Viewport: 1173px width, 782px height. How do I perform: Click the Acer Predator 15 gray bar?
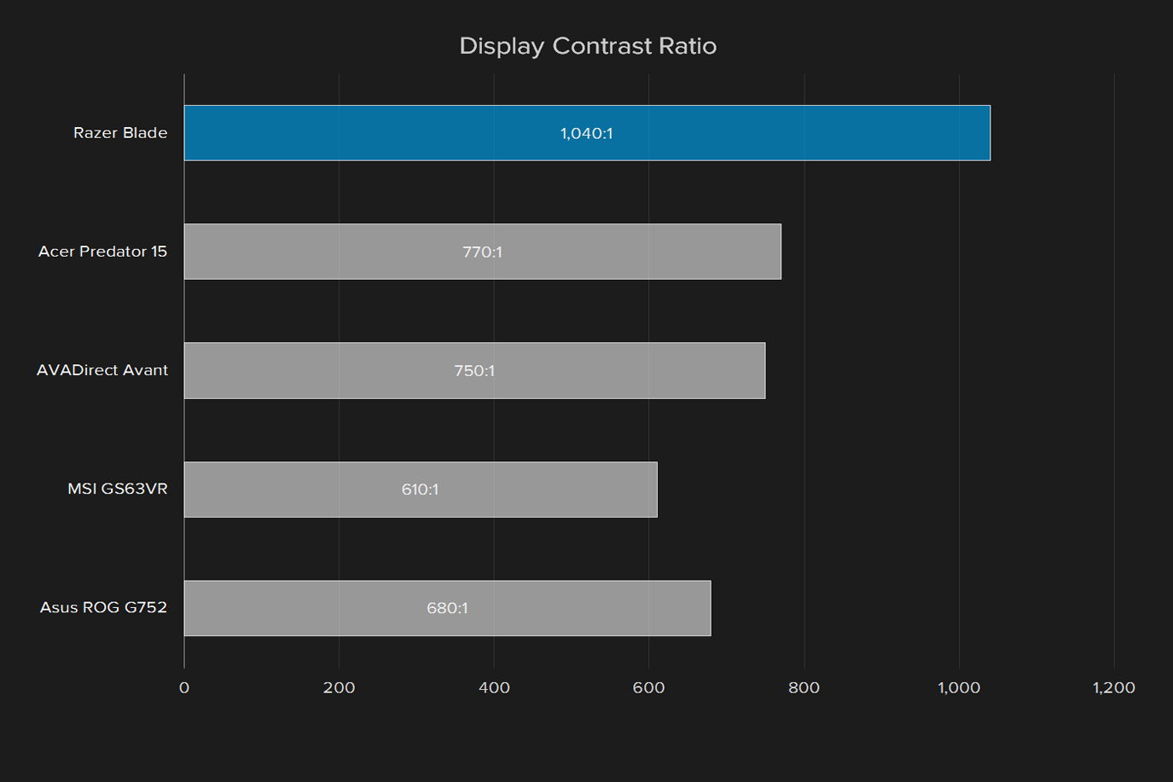coord(483,252)
